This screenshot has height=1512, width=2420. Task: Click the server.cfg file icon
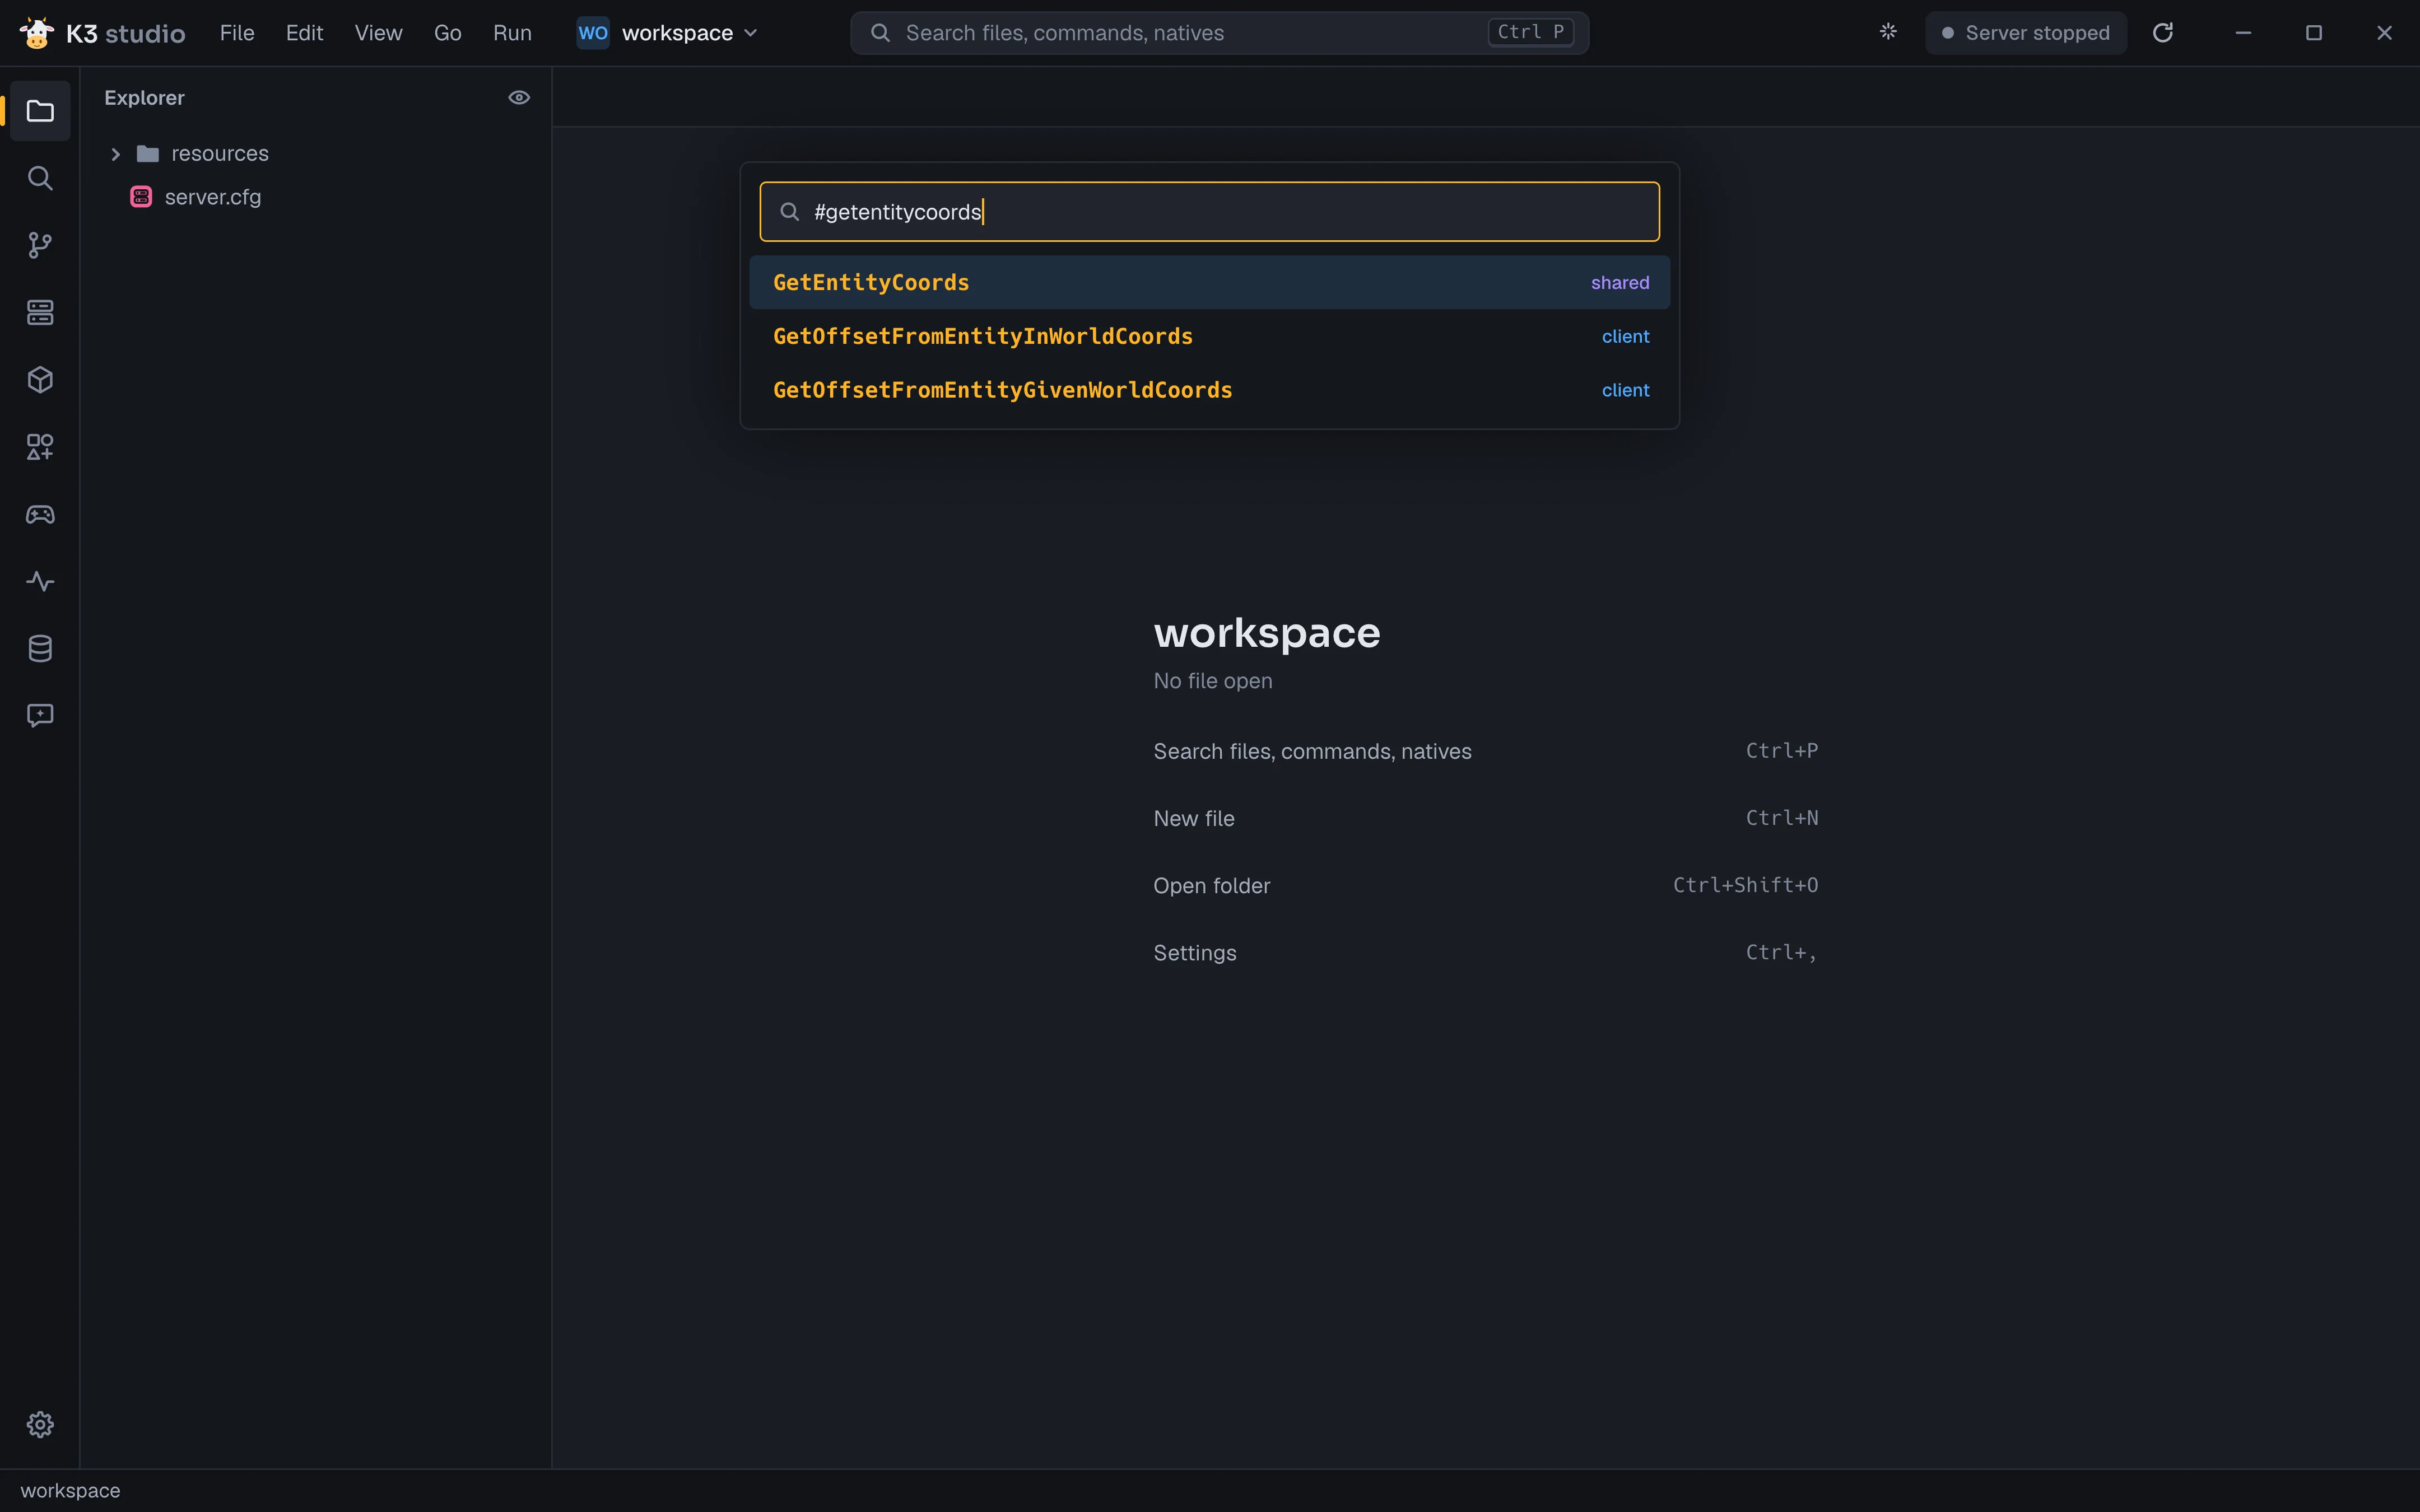[x=141, y=197]
